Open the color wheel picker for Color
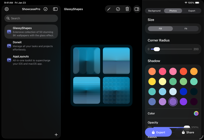The height and width of the screenshot is (140, 204). [x=196, y=114]
